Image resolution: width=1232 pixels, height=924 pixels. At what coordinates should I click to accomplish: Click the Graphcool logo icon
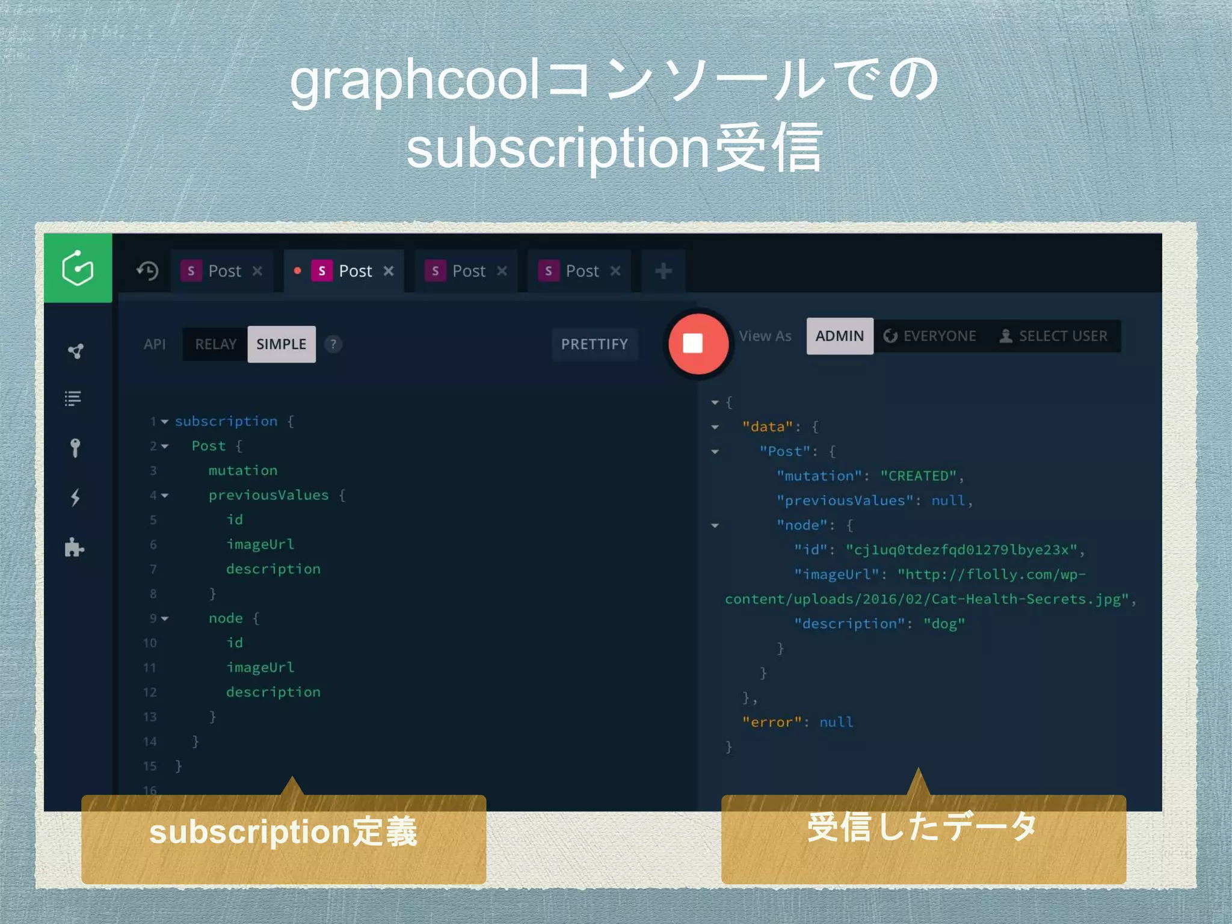(78, 268)
